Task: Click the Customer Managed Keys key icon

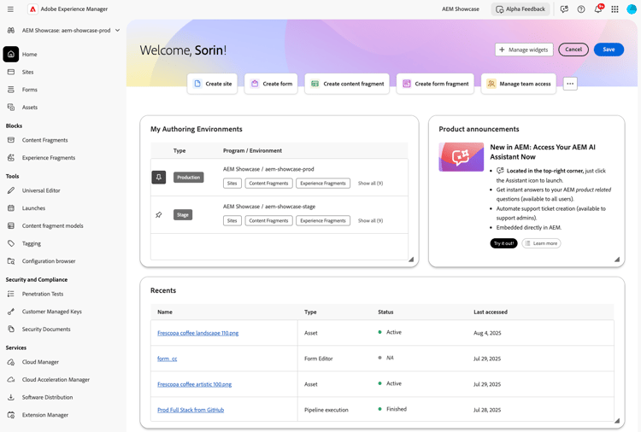Action: [x=11, y=312]
